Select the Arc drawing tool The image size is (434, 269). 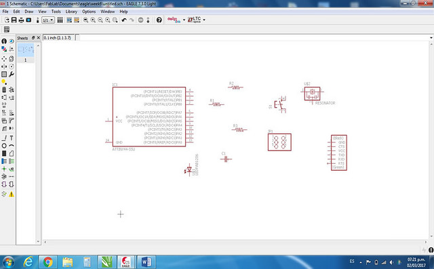point(12,146)
